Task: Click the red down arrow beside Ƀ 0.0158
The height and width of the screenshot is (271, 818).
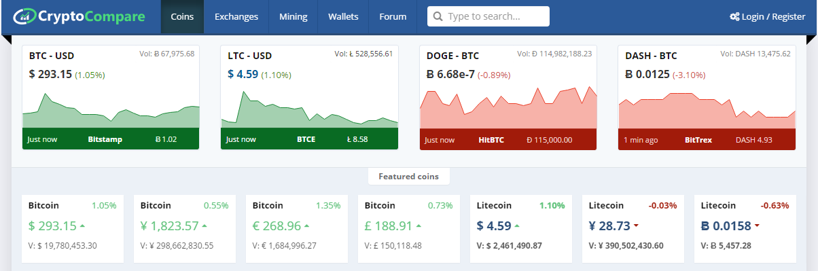Action: click(x=756, y=225)
